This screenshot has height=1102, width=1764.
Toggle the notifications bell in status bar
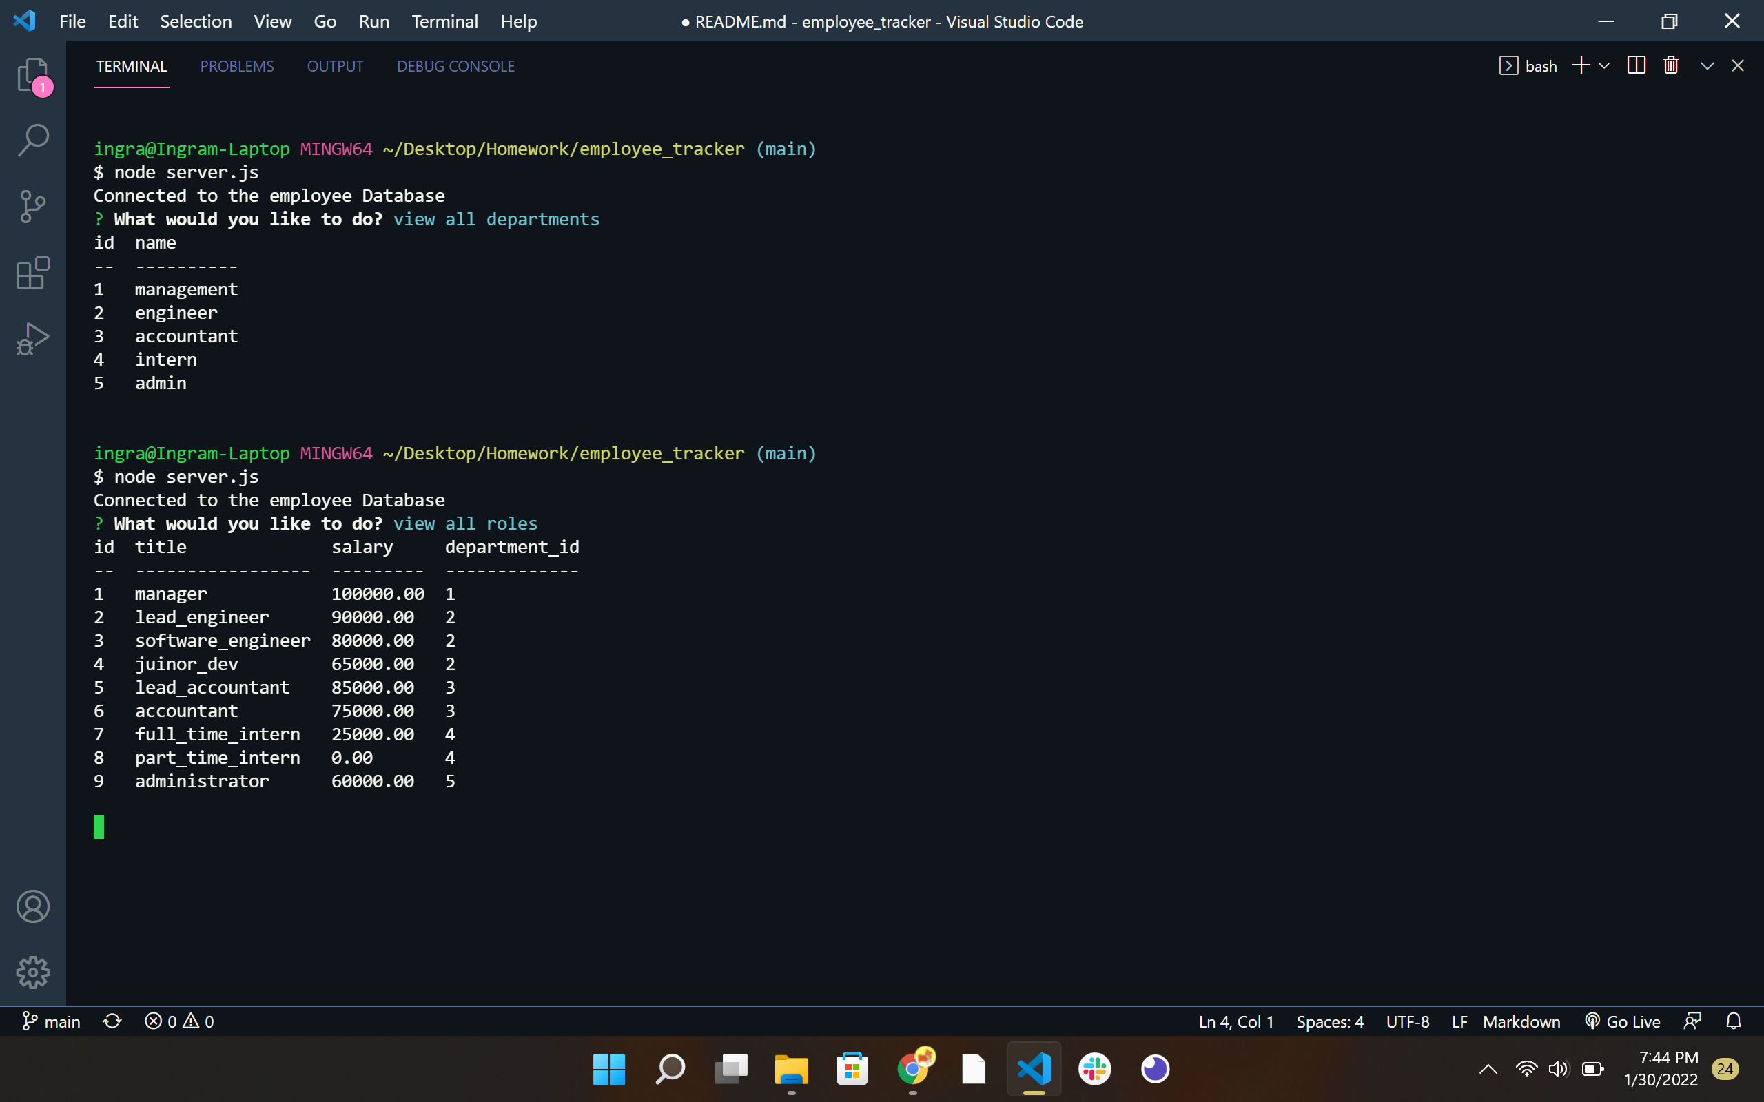pyautogui.click(x=1734, y=1021)
